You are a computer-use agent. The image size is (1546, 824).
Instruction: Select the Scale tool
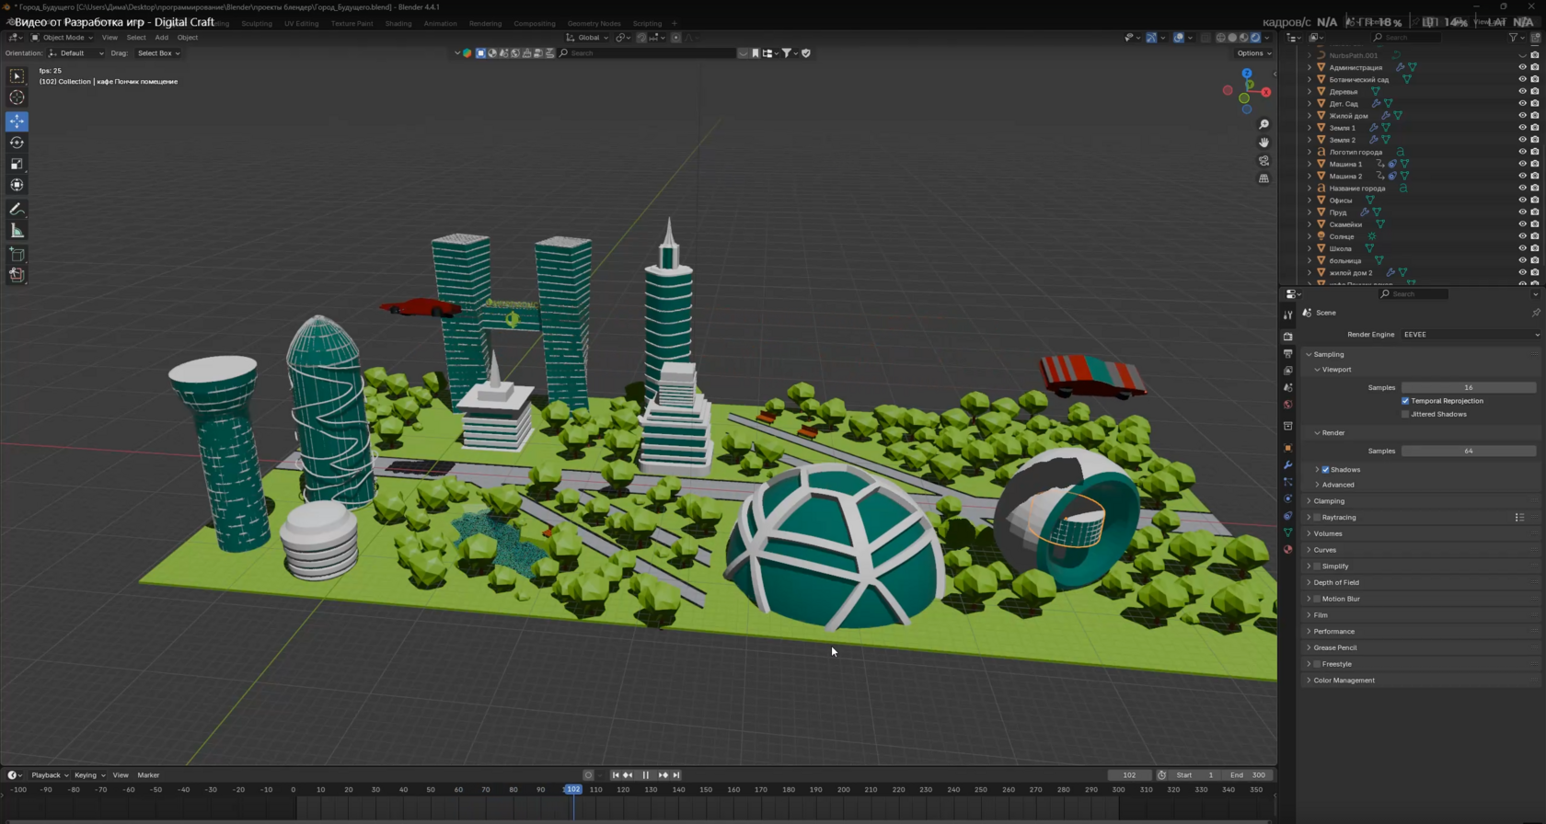tap(17, 164)
